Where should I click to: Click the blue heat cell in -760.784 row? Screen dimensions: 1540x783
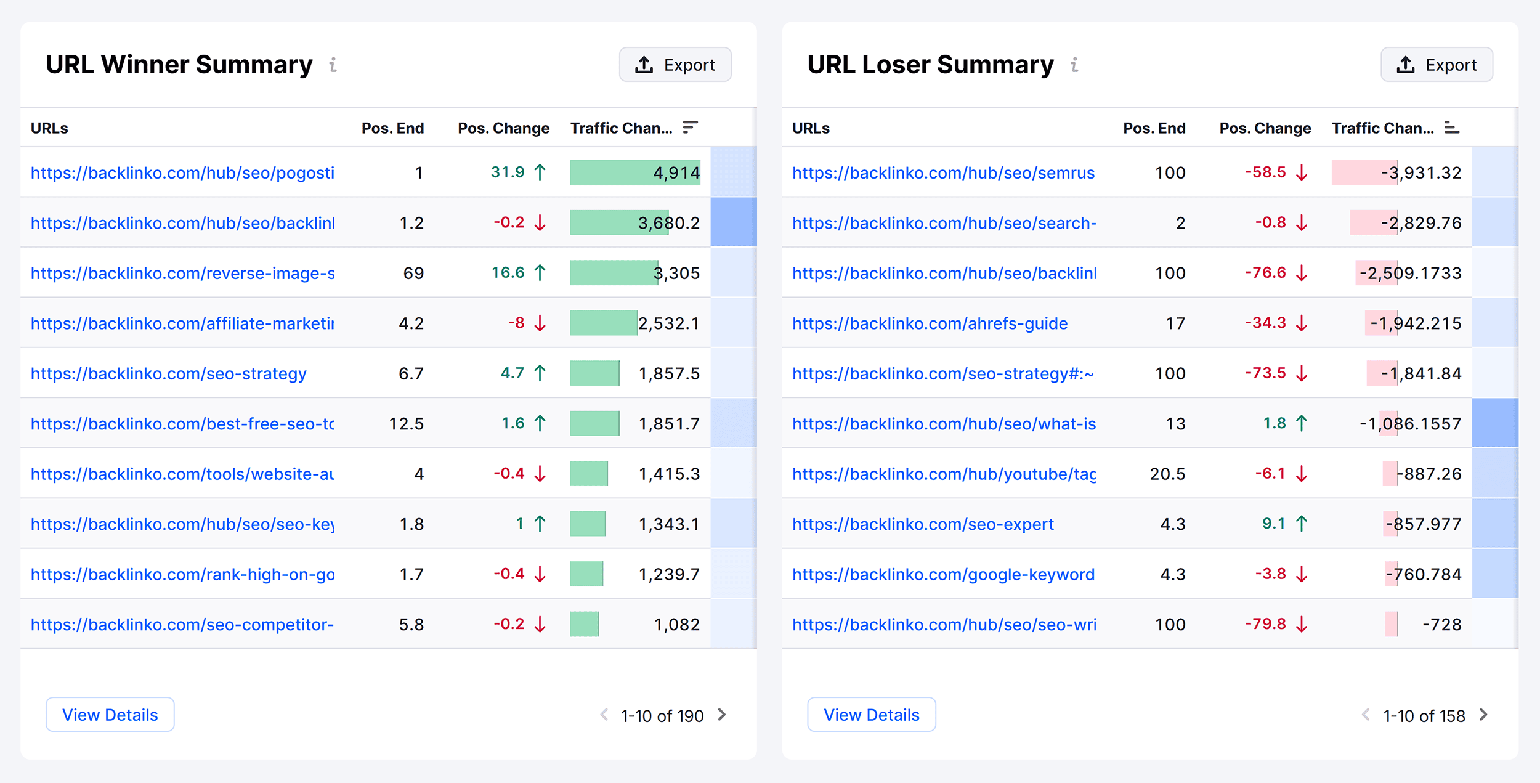1495,574
